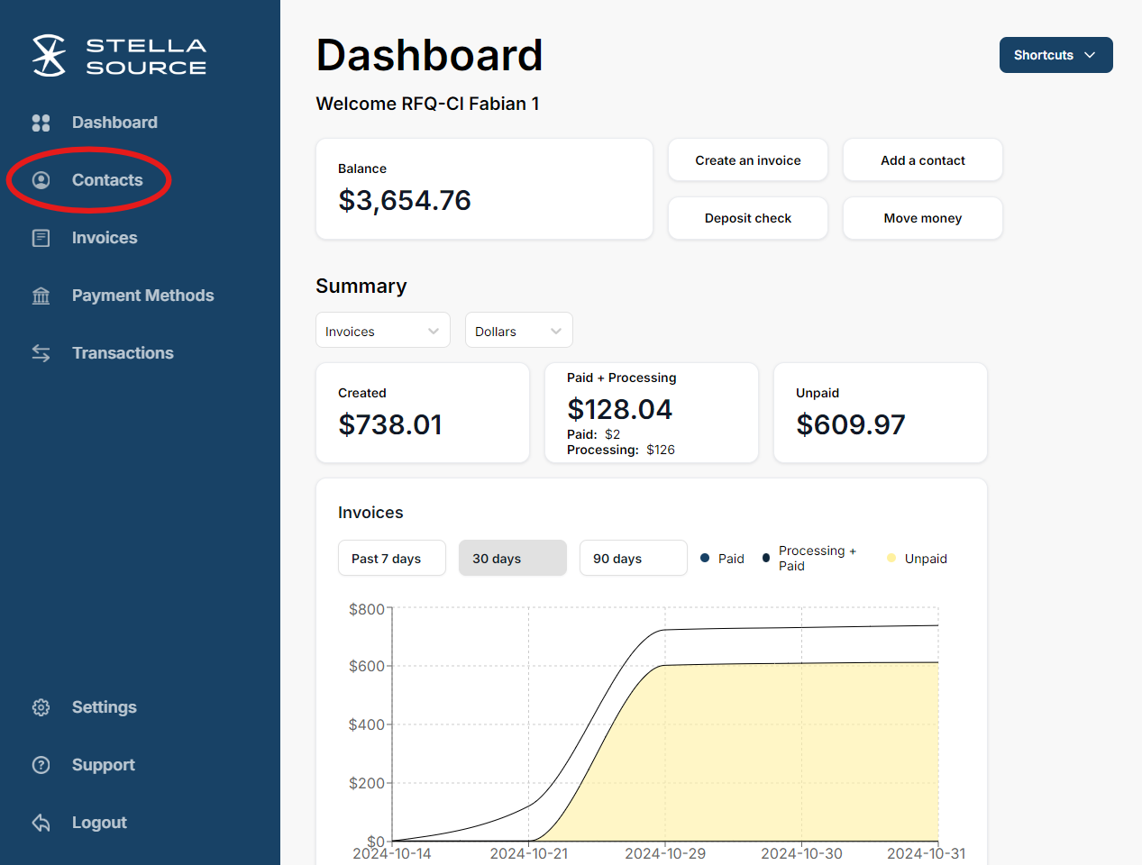This screenshot has width=1142, height=865.
Task: Click the Stella Source logo icon
Action: pyautogui.click(x=49, y=56)
